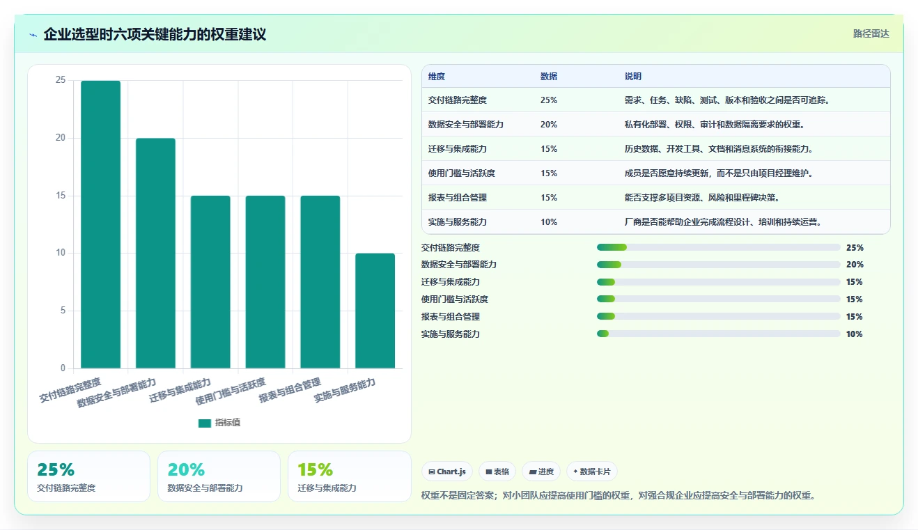Click the 数据安全与部署能力 progress bar
The width and height of the screenshot is (918, 530).
(718, 265)
